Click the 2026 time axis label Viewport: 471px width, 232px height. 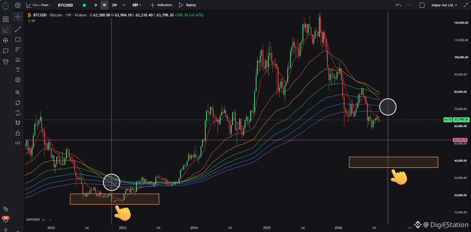(x=338, y=228)
